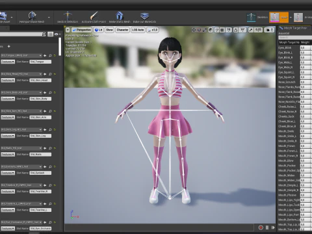Open the viewport options arrow menu

68,30
